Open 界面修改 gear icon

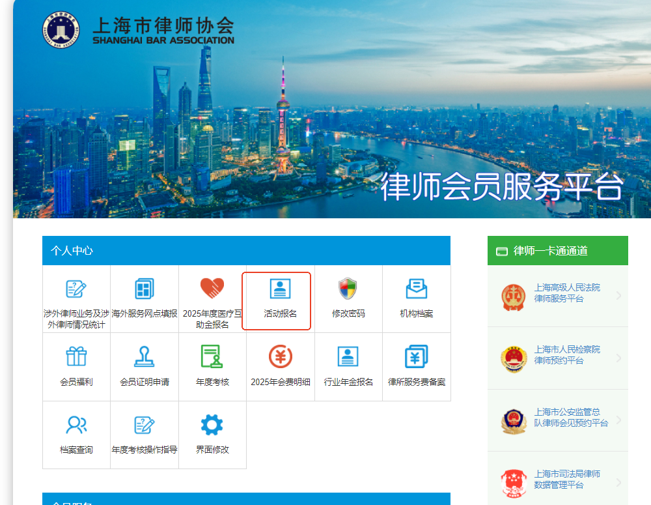pyautogui.click(x=212, y=425)
